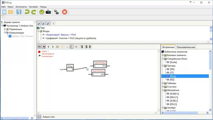213x120 pixels.
Task: Redo the action with the green forward arrow
Action: click(x=34, y=12)
